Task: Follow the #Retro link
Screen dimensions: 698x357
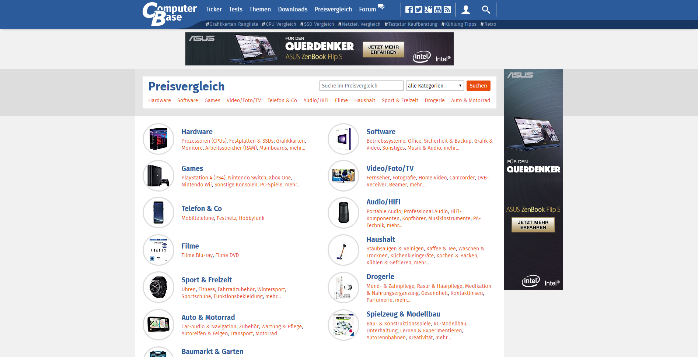Action: tap(488, 24)
